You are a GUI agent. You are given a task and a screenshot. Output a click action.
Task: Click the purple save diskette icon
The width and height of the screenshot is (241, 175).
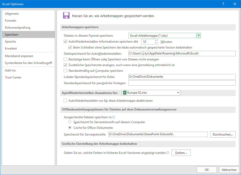pos(66,15)
